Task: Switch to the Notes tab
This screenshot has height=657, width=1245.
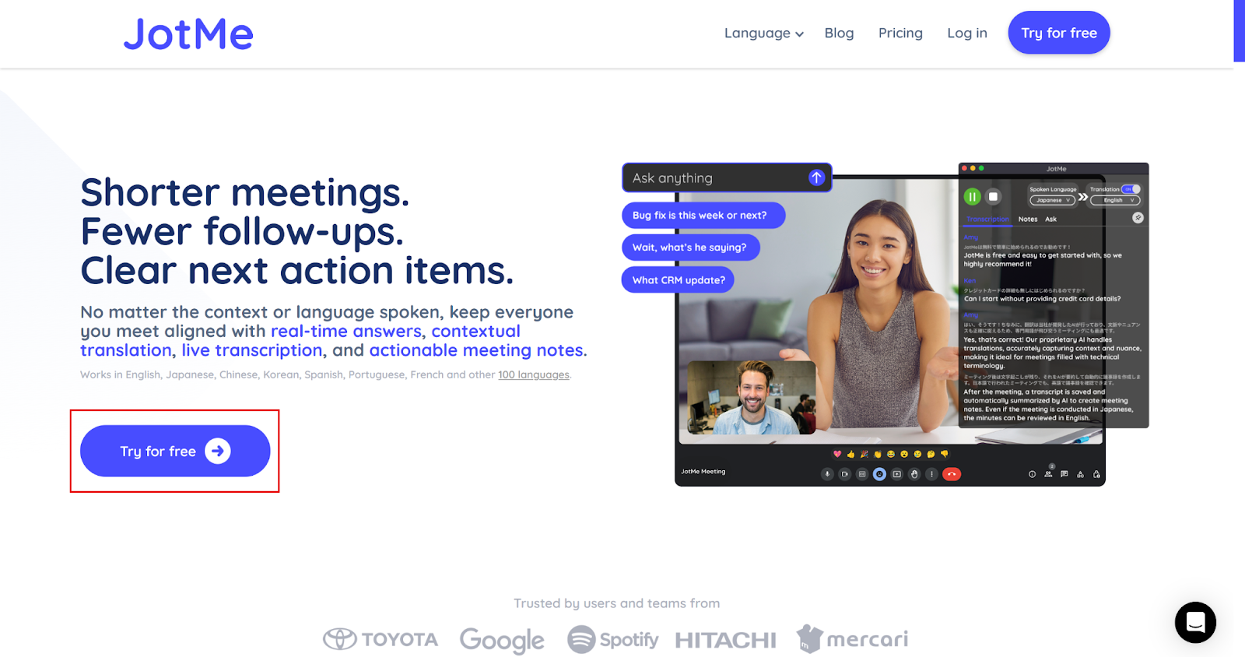Action: 1028,220
